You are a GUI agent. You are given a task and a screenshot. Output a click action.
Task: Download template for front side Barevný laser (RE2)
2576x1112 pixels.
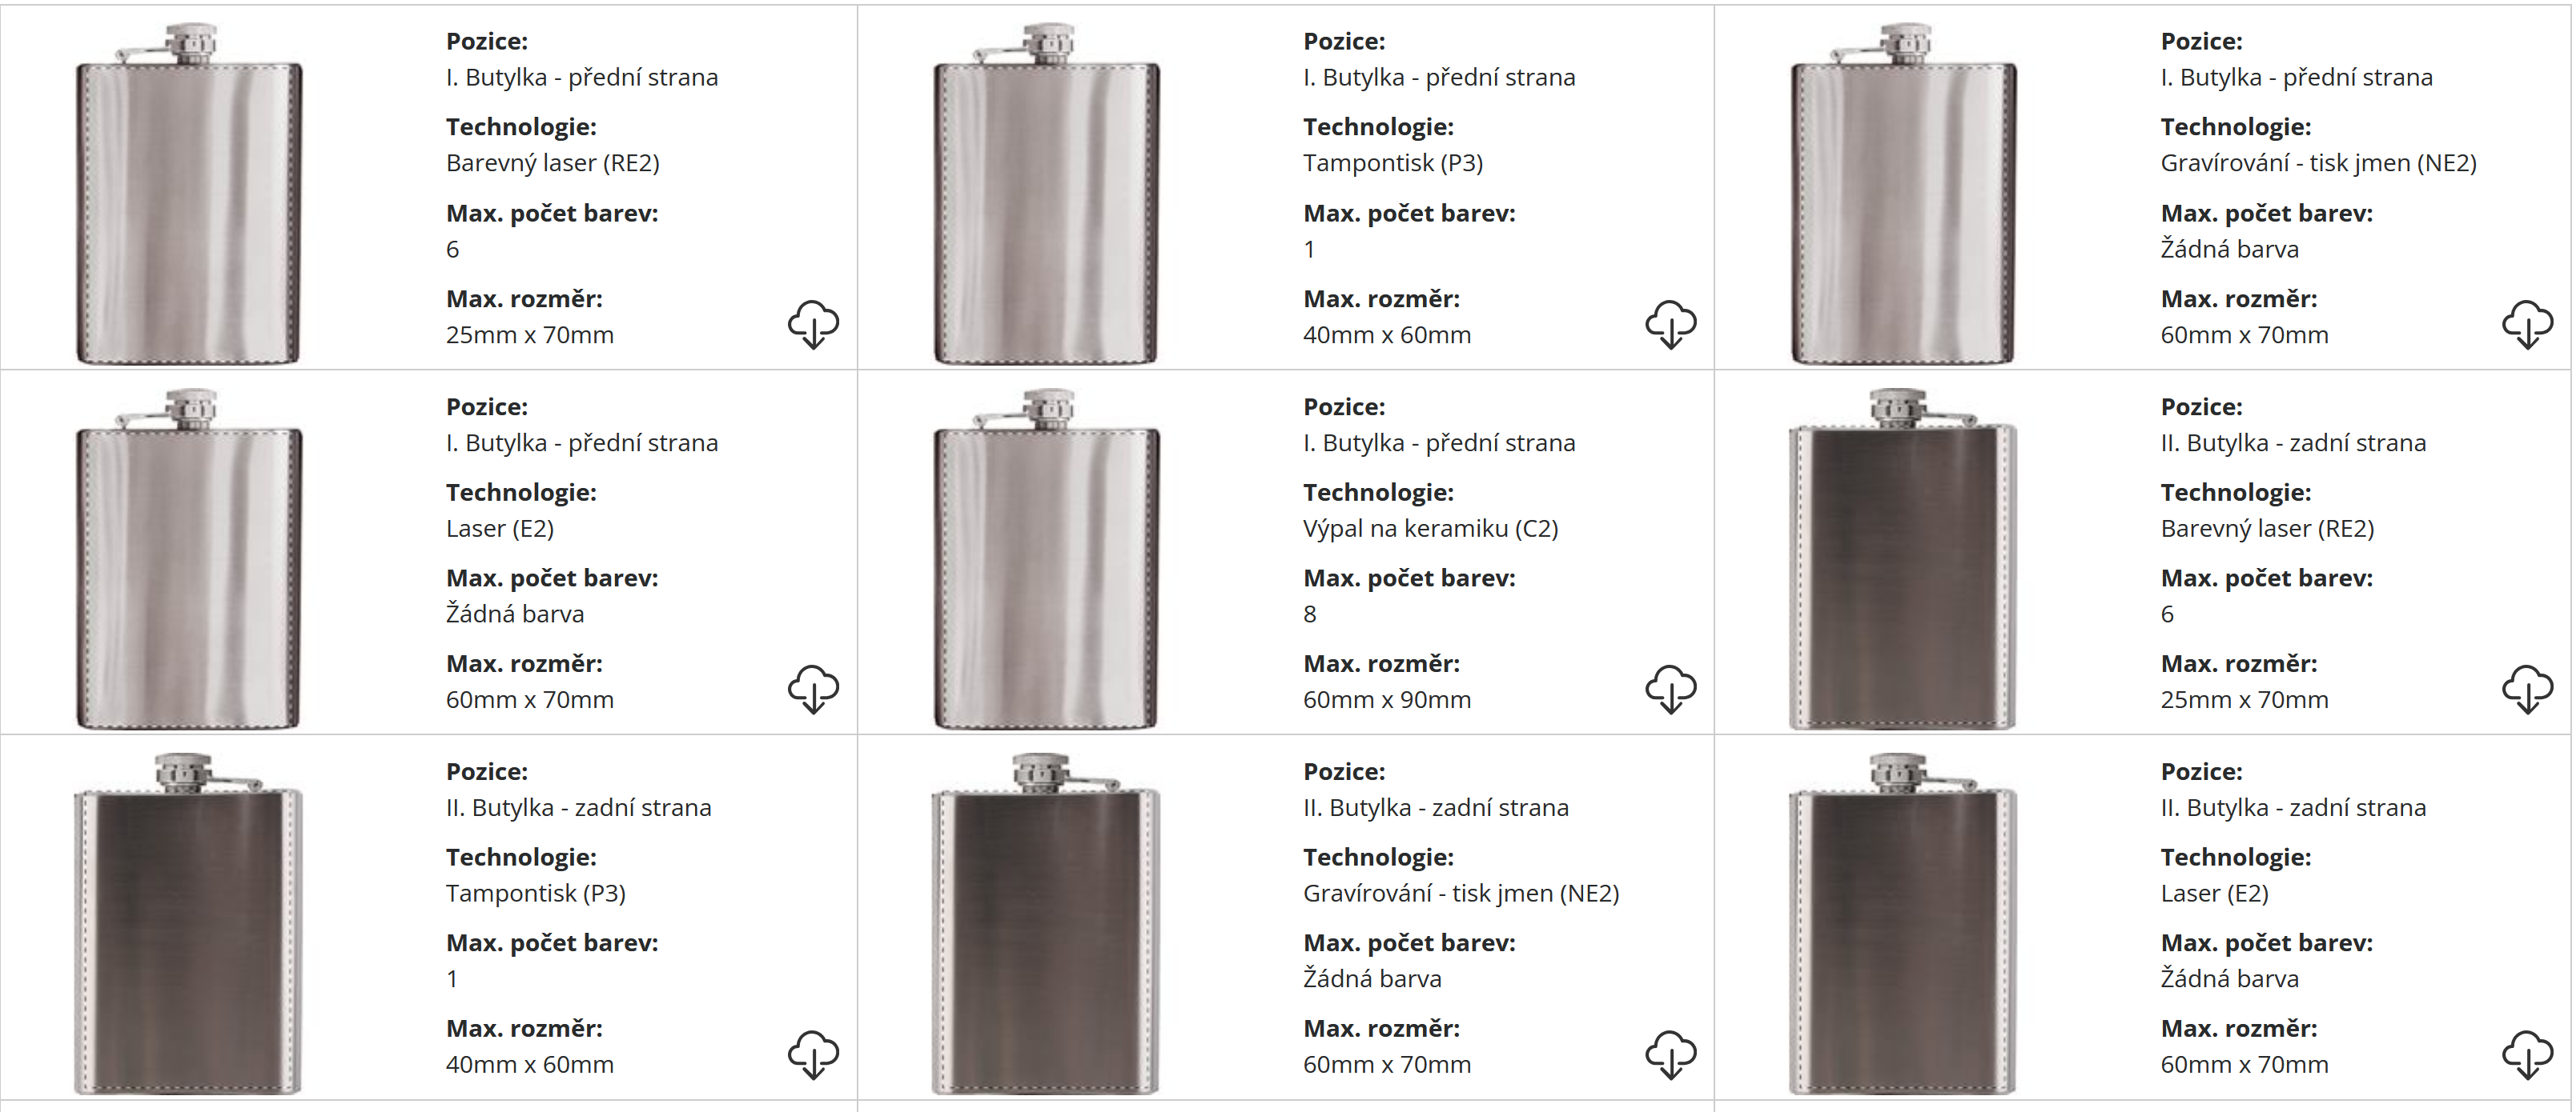pos(813,324)
